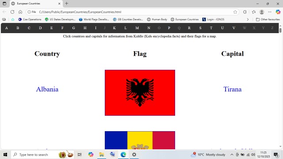Jump to letter B in navigation
The image size is (283, 159).
click(18, 28)
